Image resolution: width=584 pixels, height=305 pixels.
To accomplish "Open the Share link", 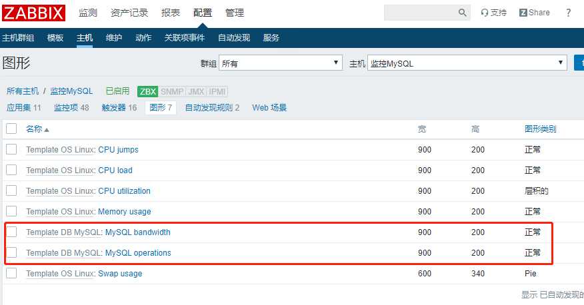I will pos(535,13).
